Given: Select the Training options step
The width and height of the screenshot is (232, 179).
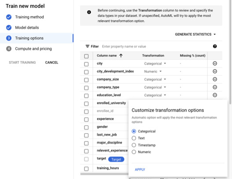Looking at the screenshot, I should click(x=37, y=38).
